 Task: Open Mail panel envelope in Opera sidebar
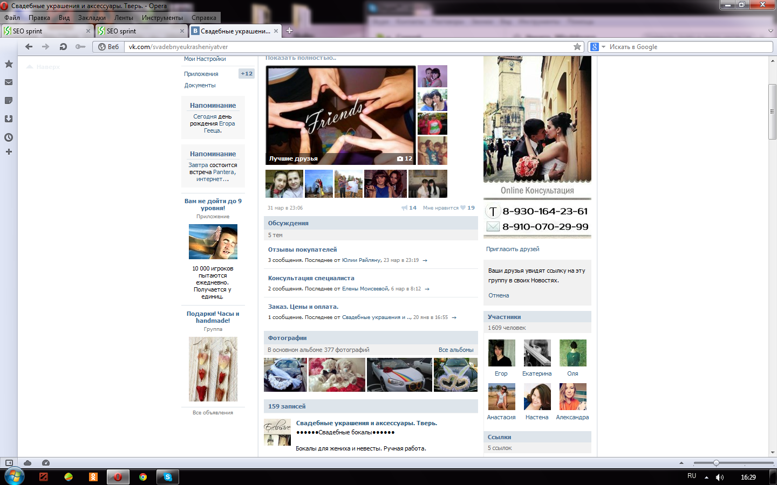click(9, 82)
